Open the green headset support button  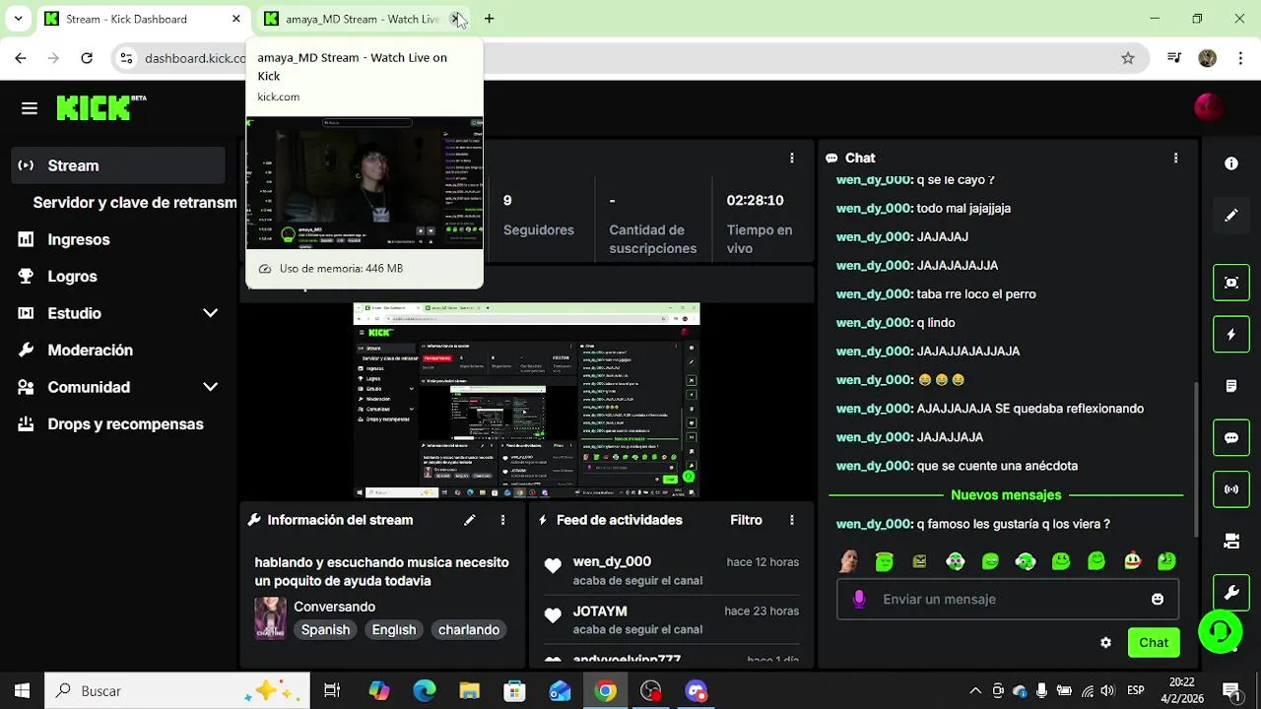point(1221,631)
